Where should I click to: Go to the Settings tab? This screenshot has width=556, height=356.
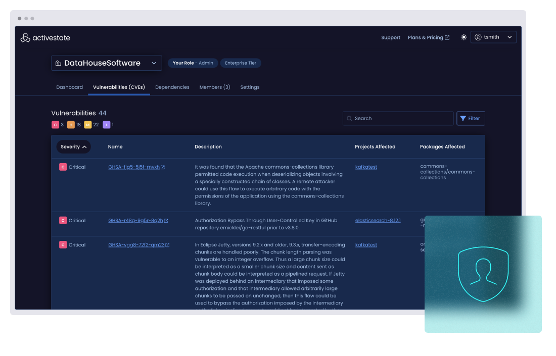[x=250, y=87]
